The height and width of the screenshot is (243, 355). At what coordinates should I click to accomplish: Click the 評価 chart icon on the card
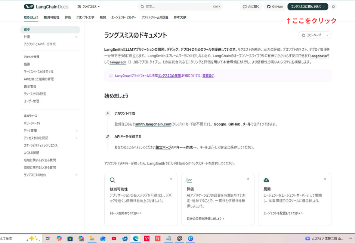pyautogui.click(x=189, y=179)
